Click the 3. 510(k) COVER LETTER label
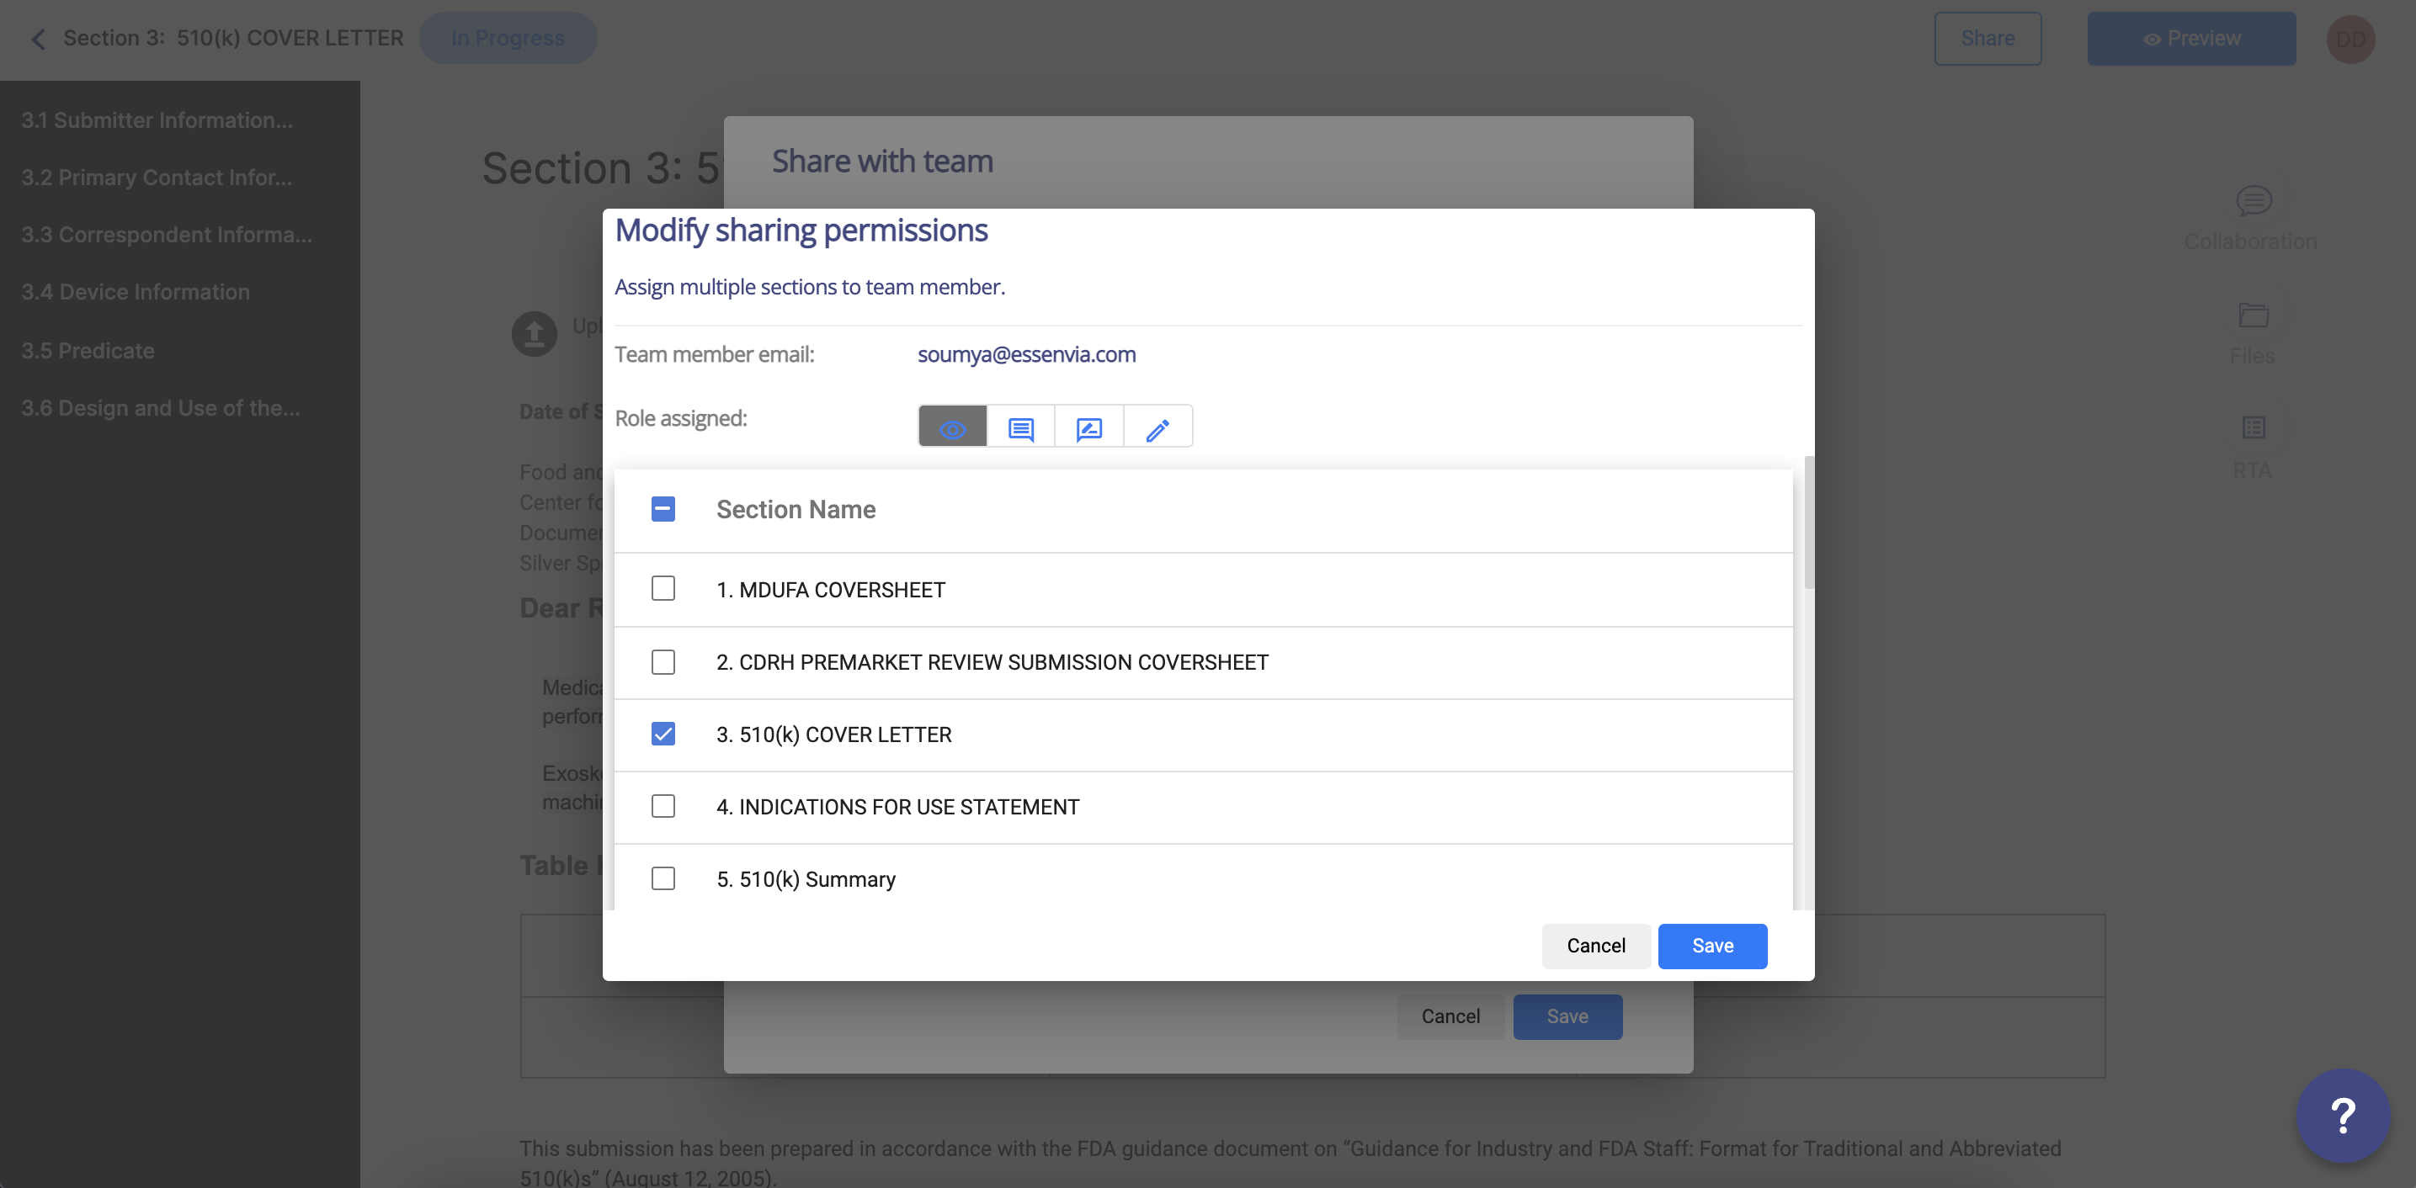 (x=833, y=735)
